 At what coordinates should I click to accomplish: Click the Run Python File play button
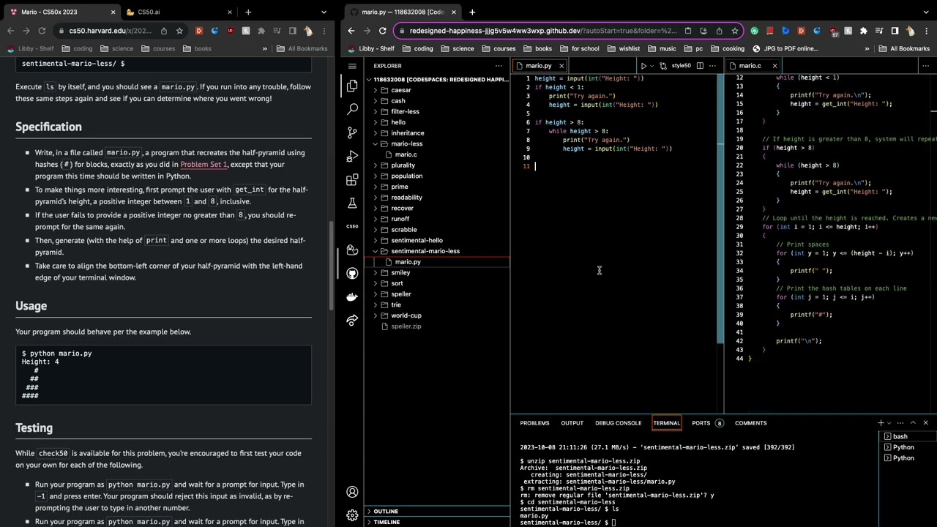coord(643,66)
